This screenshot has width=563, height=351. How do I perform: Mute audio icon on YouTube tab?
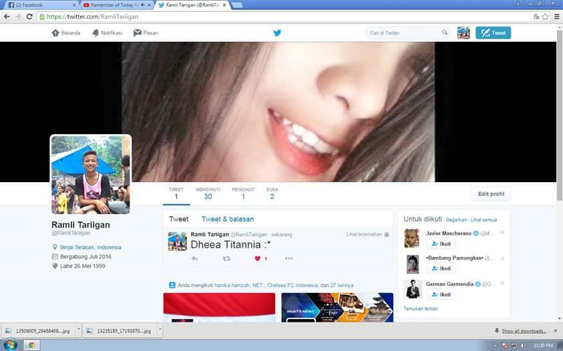(x=143, y=5)
